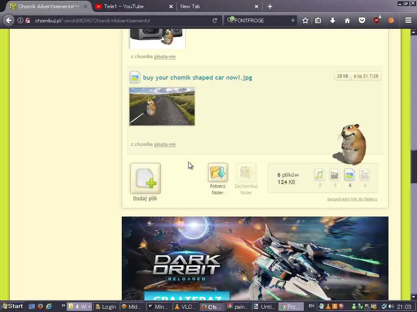This screenshot has width=417, height=312.
Task: Click the scrollbar down arrow
Action: [414, 297]
